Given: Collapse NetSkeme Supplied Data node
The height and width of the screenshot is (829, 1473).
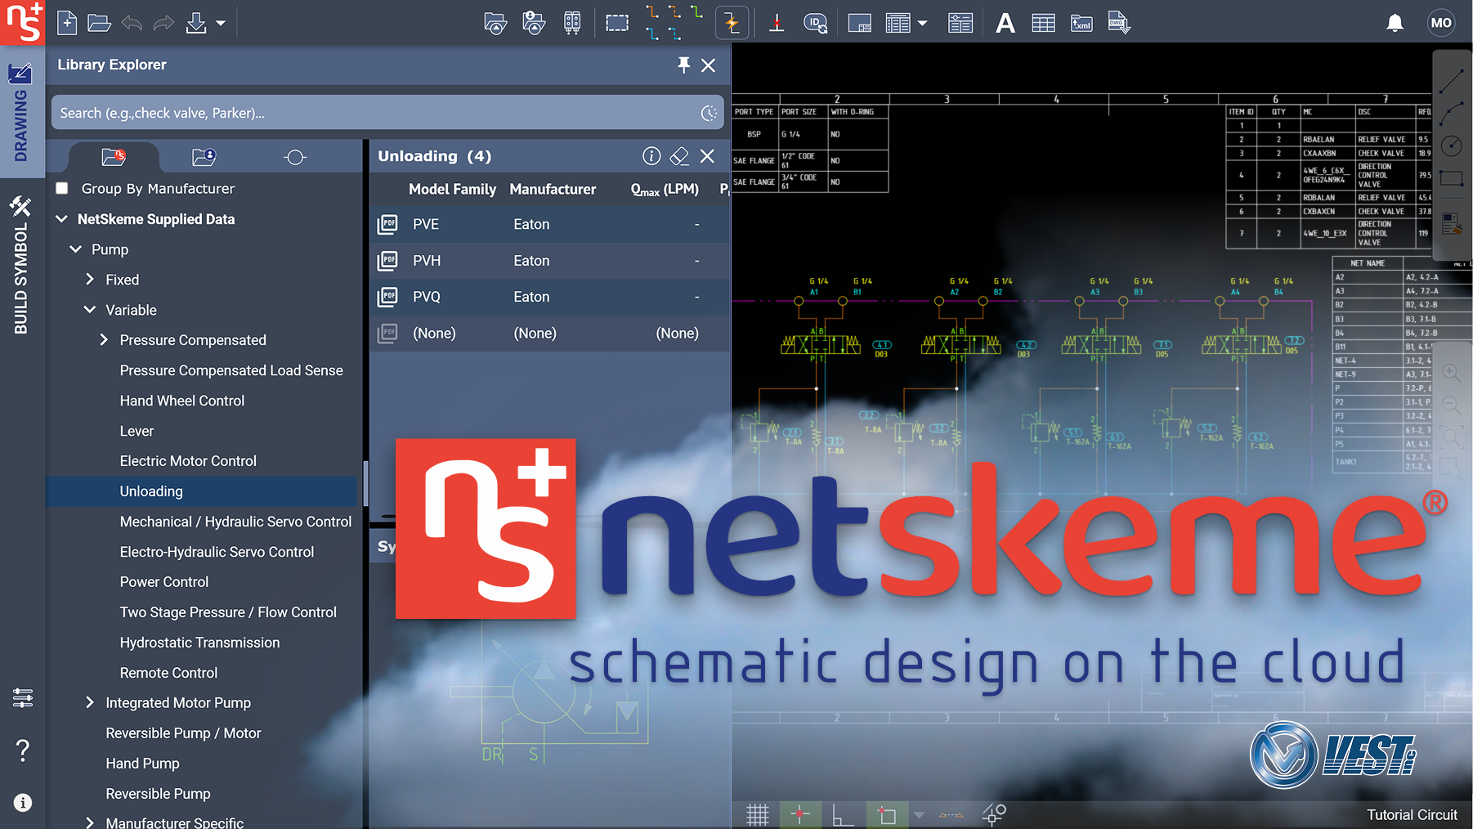Looking at the screenshot, I should 62,219.
